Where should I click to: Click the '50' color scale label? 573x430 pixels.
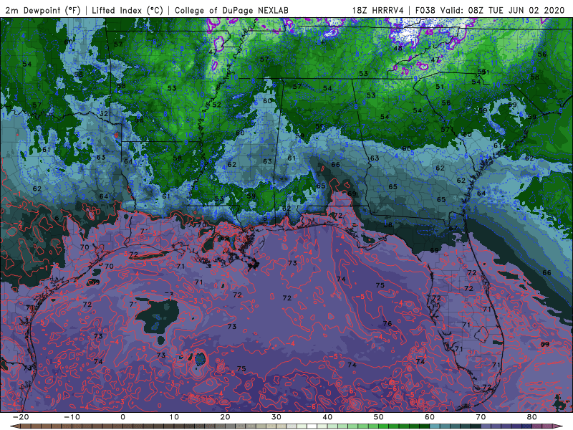click(x=379, y=417)
